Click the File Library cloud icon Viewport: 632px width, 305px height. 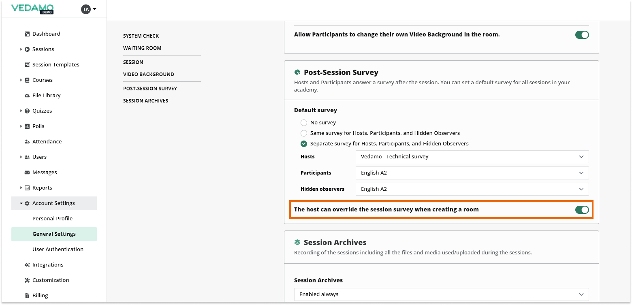(x=27, y=96)
